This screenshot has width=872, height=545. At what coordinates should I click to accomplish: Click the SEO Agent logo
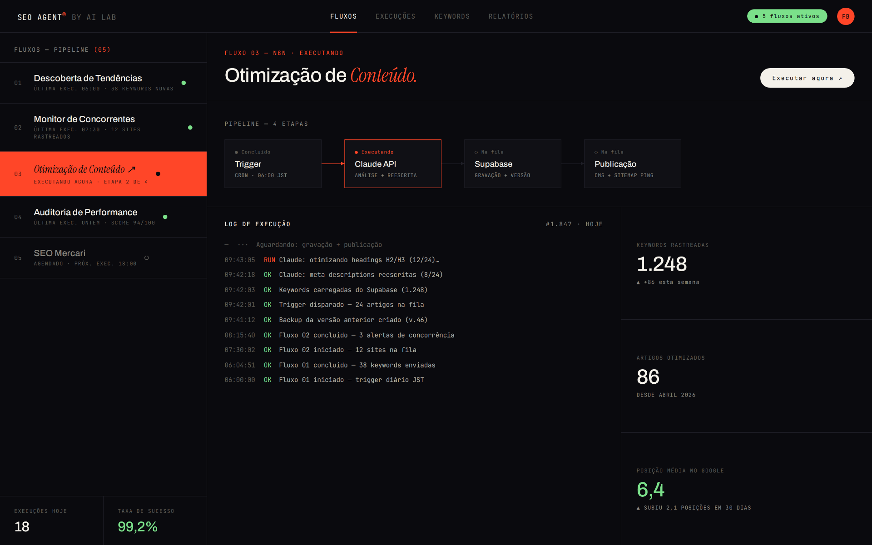click(x=67, y=17)
